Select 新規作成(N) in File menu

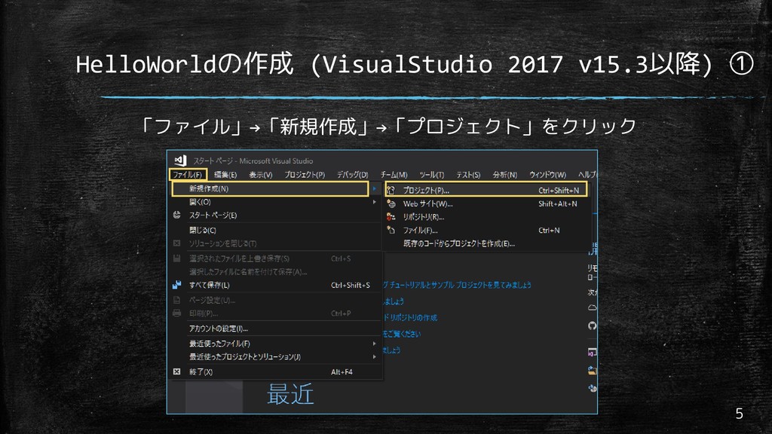pyautogui.click(x=270, y=189)
